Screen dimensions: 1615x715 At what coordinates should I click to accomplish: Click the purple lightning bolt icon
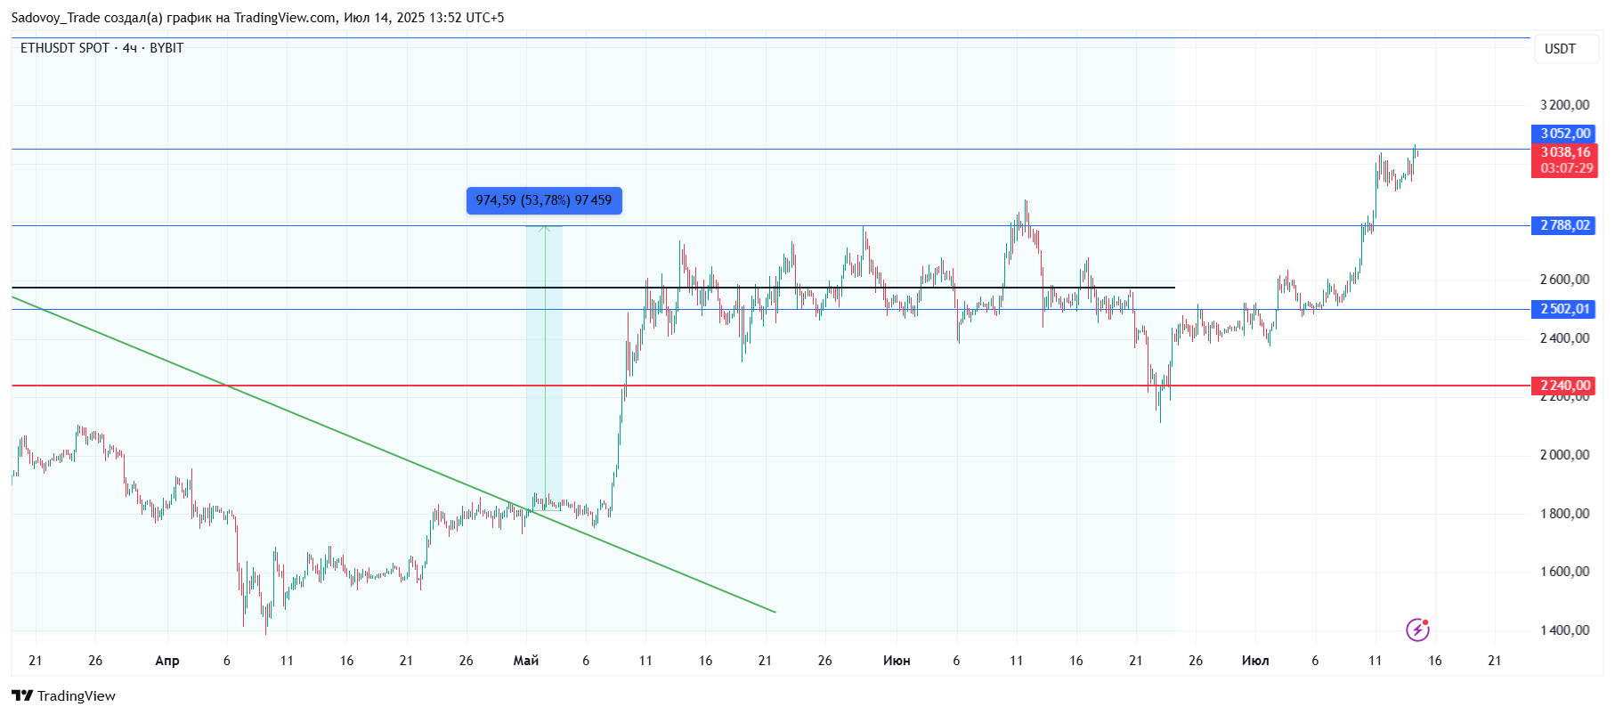(1417, 630)
